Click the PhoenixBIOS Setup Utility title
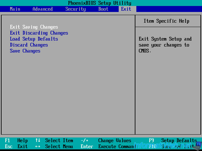The image size is (202, 151). (x=100, y=3)
